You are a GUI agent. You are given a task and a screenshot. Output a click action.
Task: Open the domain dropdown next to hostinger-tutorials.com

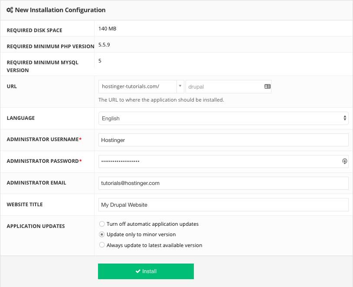point(180,86)
